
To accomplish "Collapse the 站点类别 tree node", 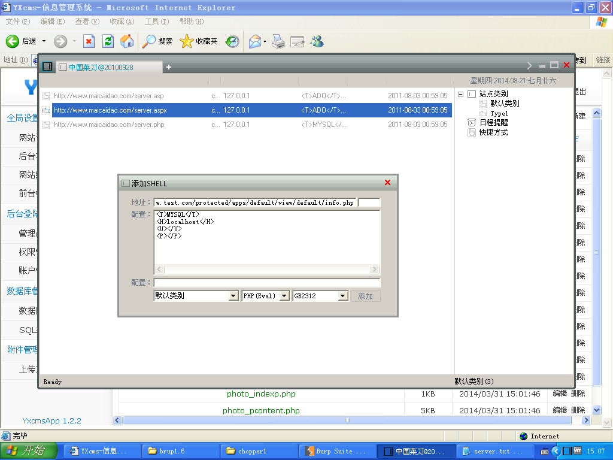I will point(460,94).
